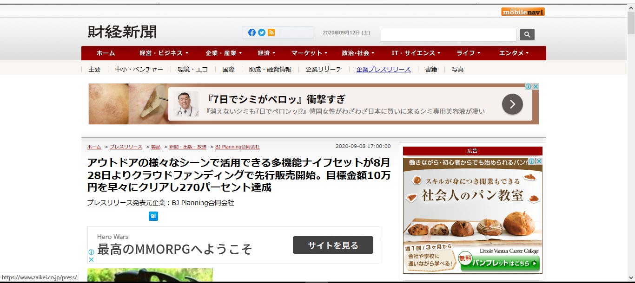Click the プレスリリース breadcrumb link
Viewport: 635px width, 283px height.
point(126,147)
